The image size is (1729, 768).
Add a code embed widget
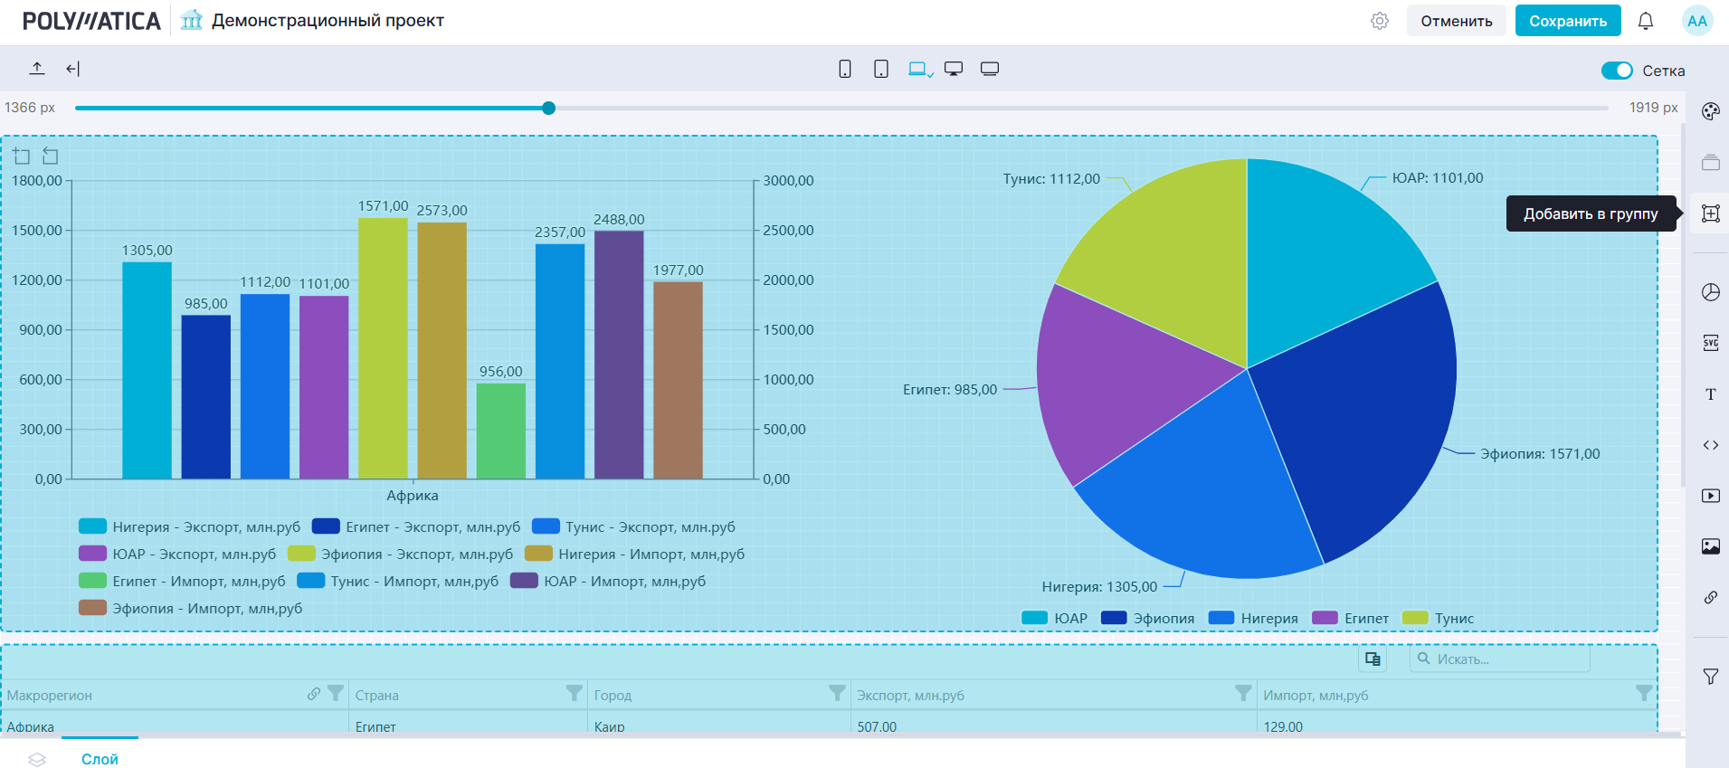coord(1710,445)
